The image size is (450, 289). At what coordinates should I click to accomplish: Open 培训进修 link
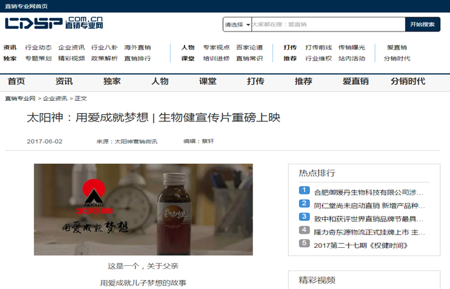tap(217, 58)
